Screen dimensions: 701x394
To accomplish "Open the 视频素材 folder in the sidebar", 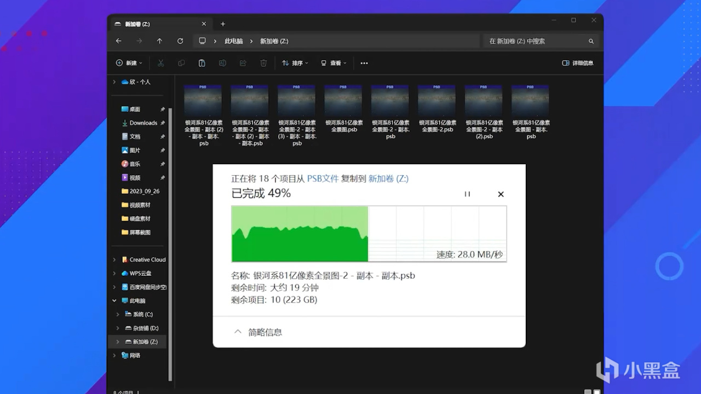I will pyautogui.click(x=140, y=205).
